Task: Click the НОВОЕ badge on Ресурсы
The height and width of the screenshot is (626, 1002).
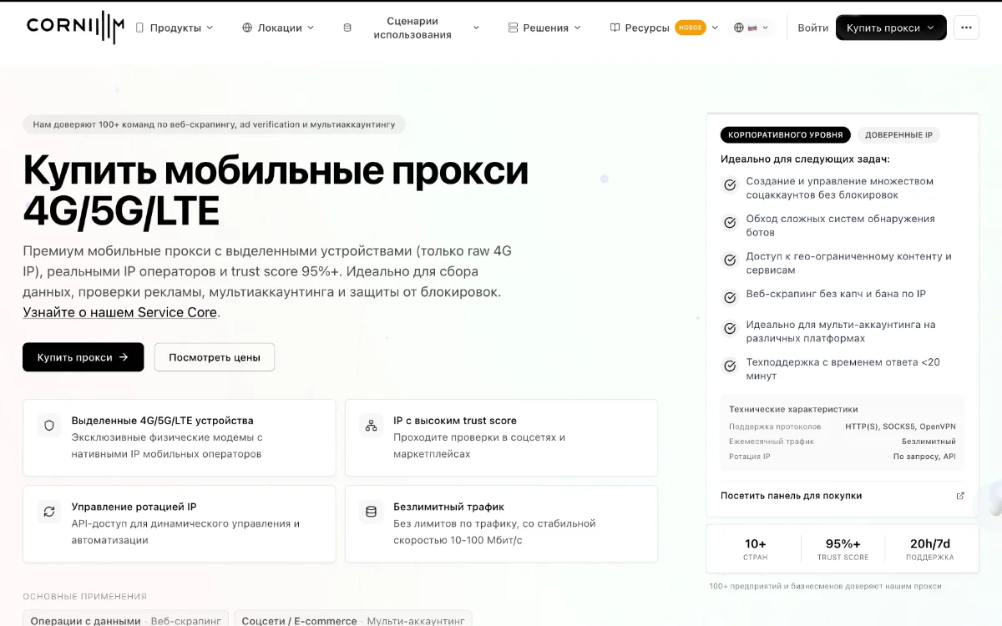Action: pos(691,28)
